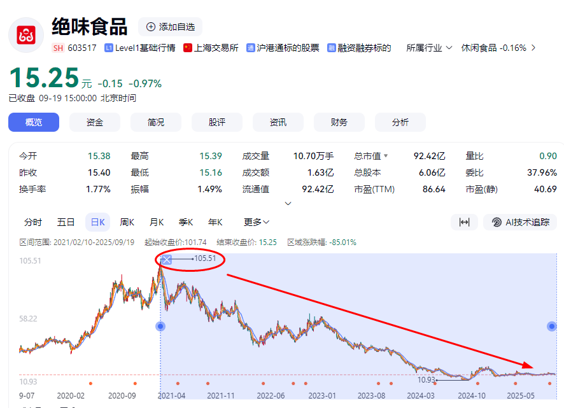
Task: Select the 周K chart period
Action: (127, 222)
